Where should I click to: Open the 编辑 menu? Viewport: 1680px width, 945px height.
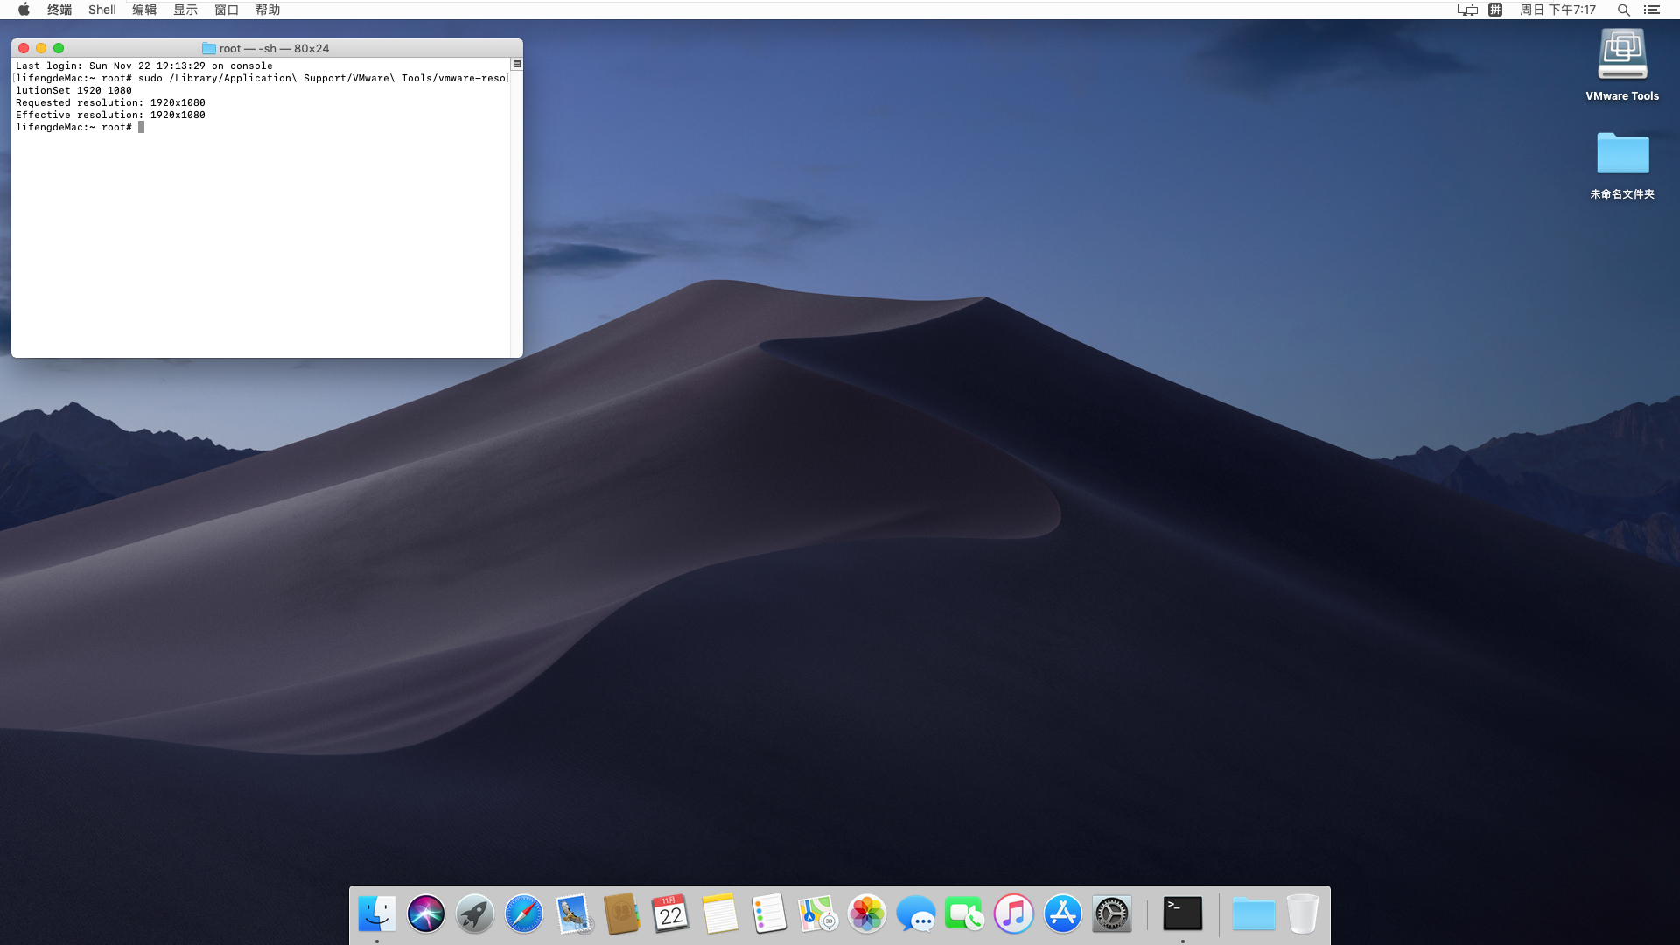[x=144, y=10]
